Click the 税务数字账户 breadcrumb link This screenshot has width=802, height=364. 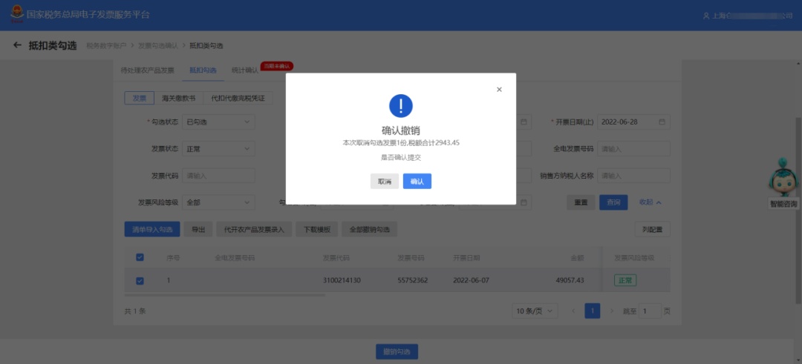(106, 45)
